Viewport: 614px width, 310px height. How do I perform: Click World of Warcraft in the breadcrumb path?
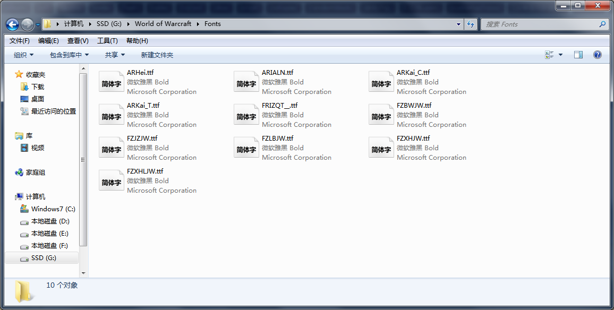click(x=163, y=24)
